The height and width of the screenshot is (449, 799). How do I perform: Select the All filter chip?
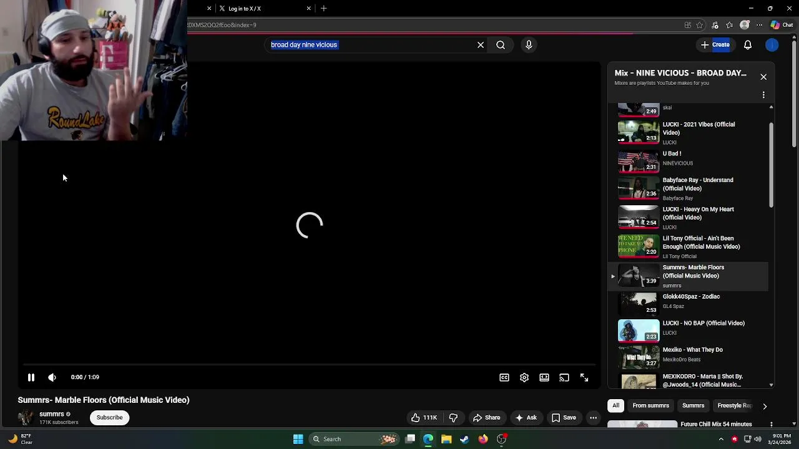point(615,406)
